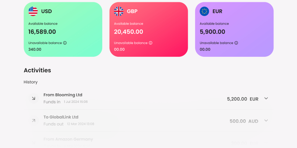The width and height of the screenshot is (297, 148).
Task: Click the 5,200.00 EUR transaction amount
Action: click(243, 99)
